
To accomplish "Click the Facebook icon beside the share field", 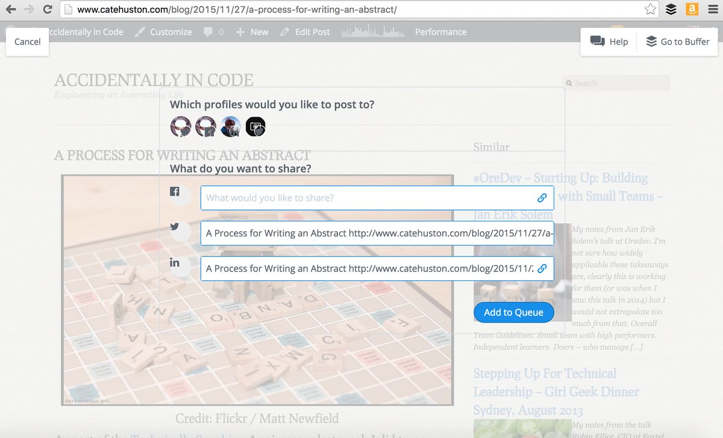I will tap(175, 191).
